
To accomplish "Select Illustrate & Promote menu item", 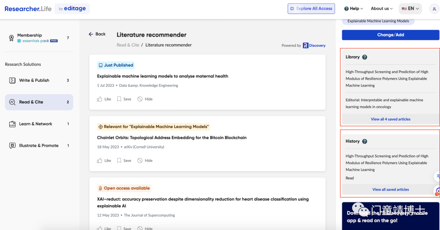I will tap(39, 145).
